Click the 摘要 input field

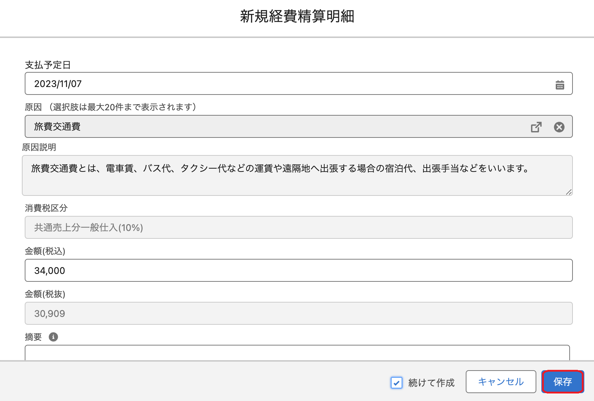(x=297, y=353)
